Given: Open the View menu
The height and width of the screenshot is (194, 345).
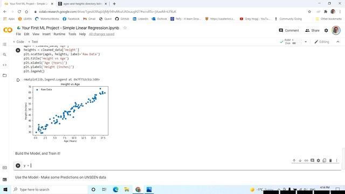Looking at the screenshot, I should coord(36,34).
